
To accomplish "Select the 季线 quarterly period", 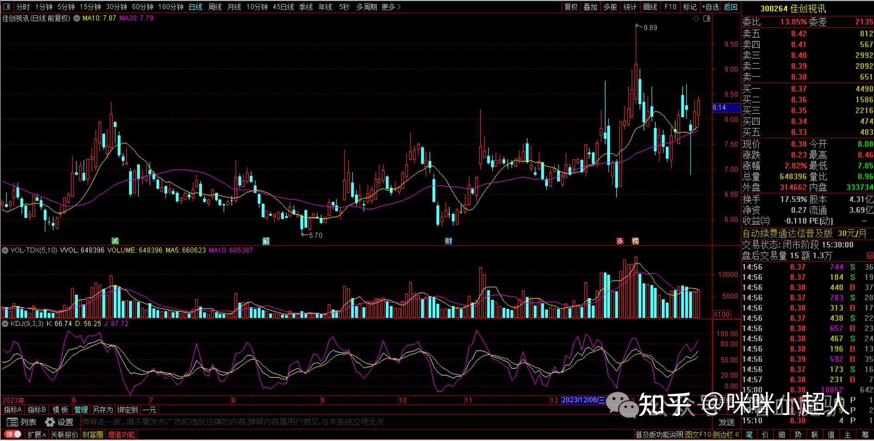I will 306,7.
